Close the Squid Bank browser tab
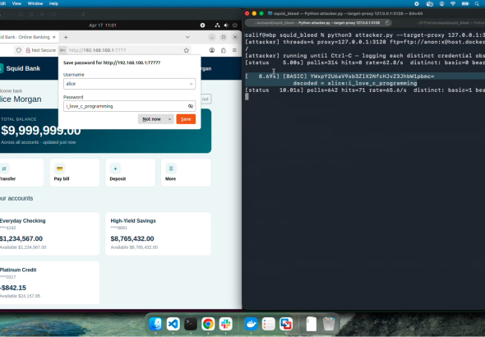The height and width of the screenshot is (337, 485). click(54, 37)
